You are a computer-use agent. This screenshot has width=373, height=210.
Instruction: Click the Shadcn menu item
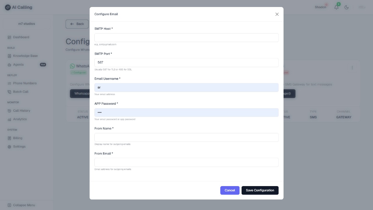(320, 7)
